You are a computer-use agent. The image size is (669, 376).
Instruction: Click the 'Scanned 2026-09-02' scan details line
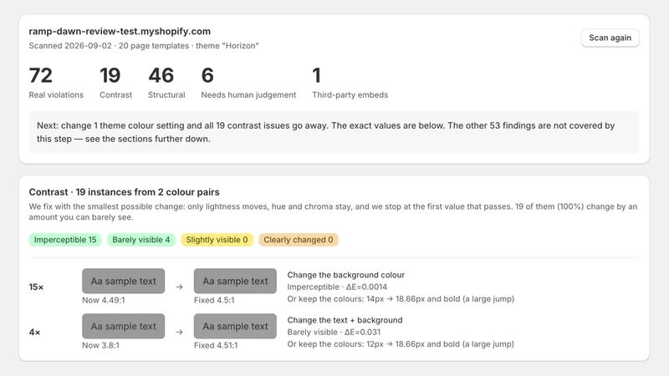(x=144, y=46)
